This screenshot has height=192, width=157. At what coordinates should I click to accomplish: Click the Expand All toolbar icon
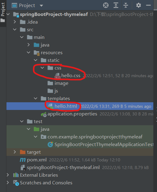116,6
